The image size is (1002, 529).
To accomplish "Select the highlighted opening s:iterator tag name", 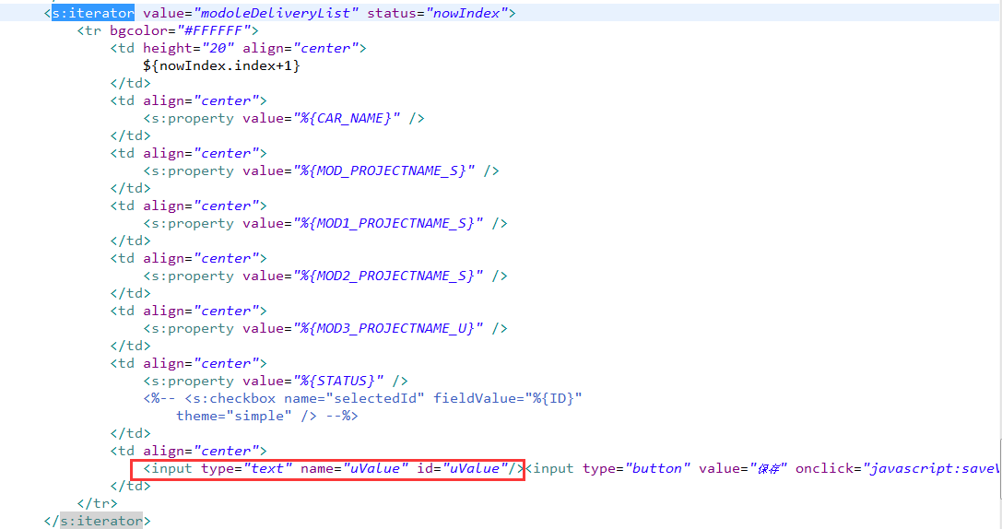I will (93, 13).
